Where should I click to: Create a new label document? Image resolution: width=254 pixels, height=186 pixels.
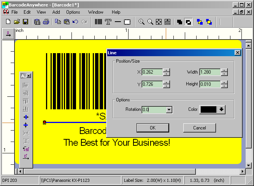point(8,22)
